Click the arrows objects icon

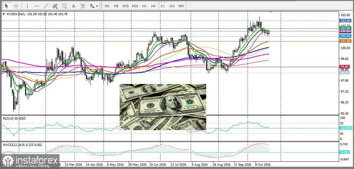[x=92, y=6]
